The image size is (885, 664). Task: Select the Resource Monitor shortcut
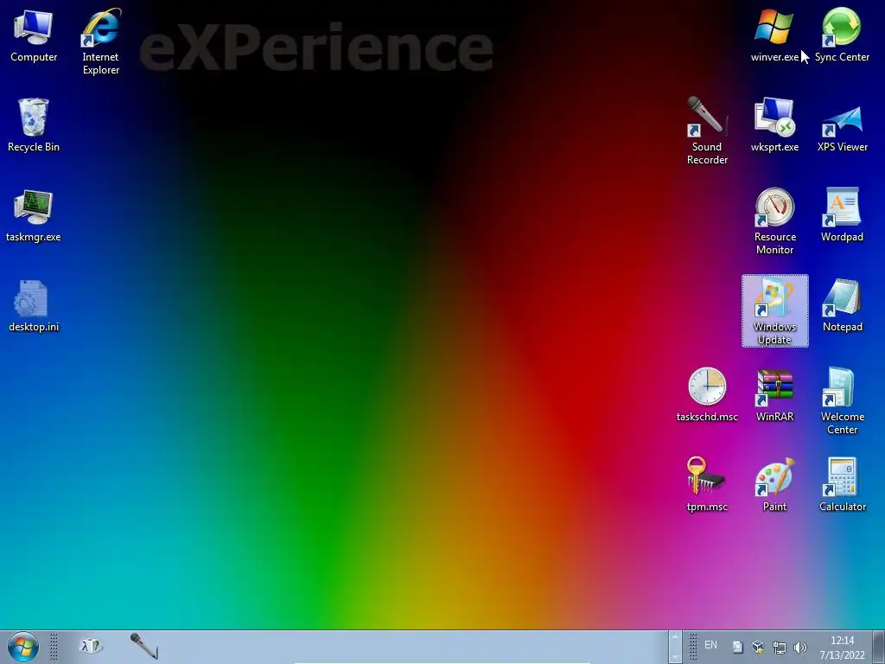point(774,221)
